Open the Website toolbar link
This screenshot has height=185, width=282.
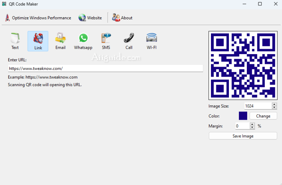tap(90, 18)
